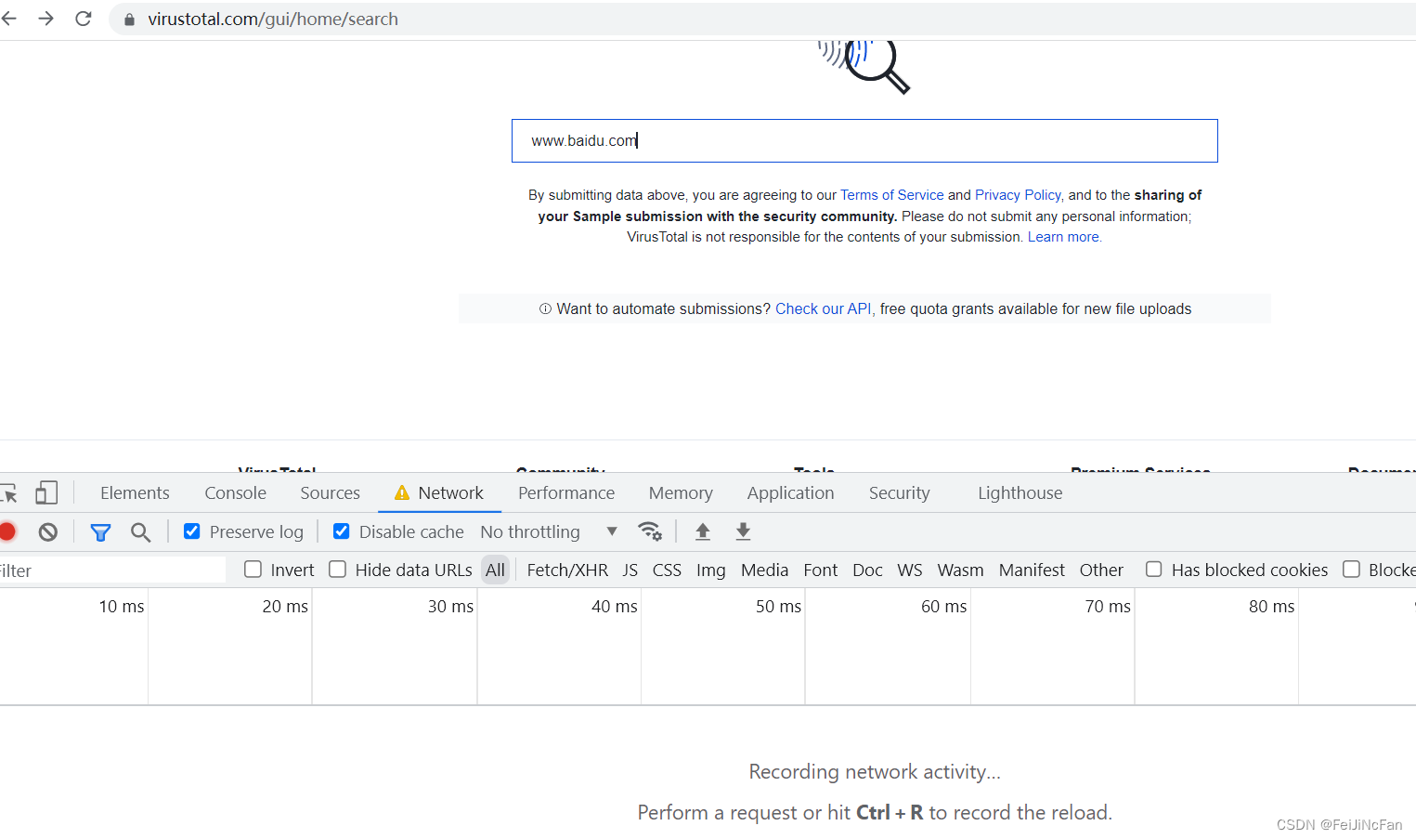Filter requests by Wasm
Screen dimensions: 1416x839
960,570
